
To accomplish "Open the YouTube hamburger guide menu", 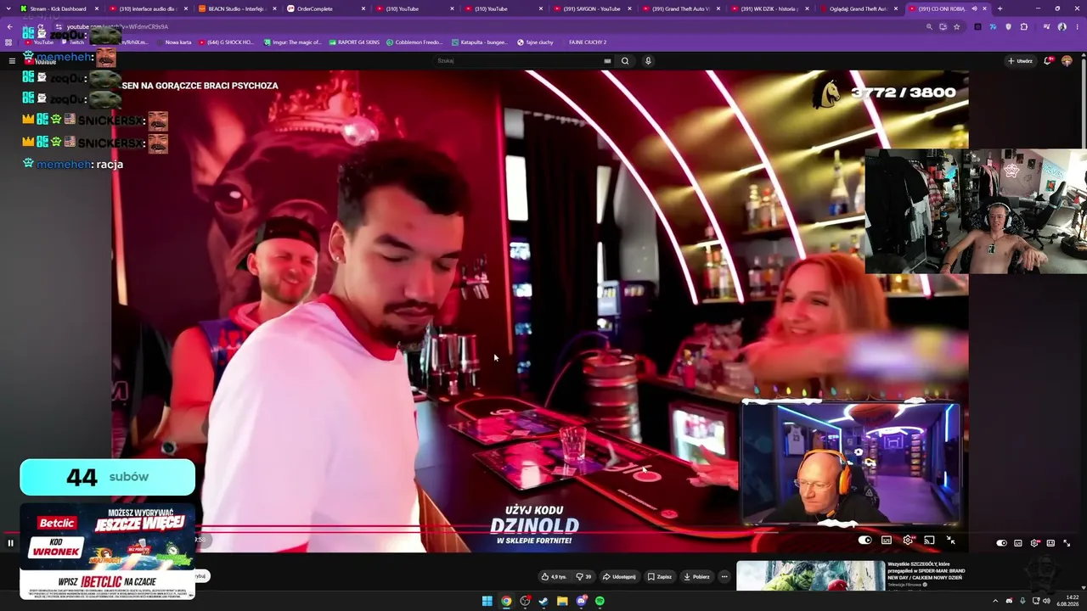I will click(x=12, y=61).
